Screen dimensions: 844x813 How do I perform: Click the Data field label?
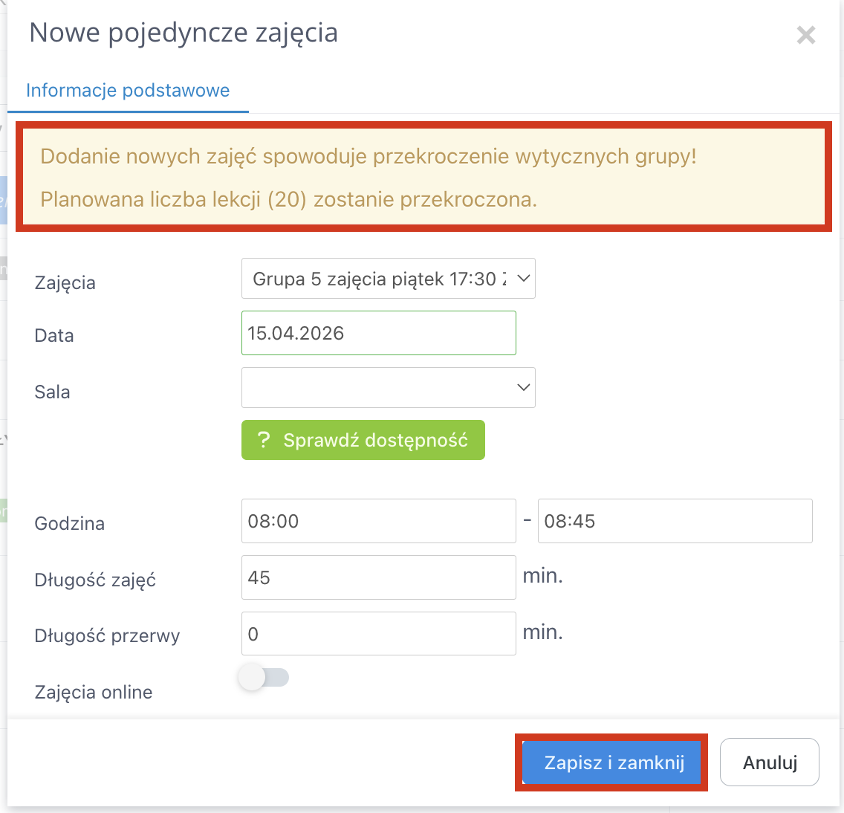pyautogui.click(x=54, y=335)
